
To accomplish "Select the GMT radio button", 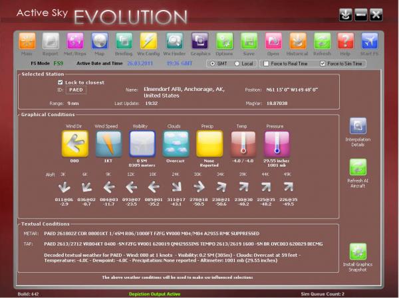I will (213, 64).
